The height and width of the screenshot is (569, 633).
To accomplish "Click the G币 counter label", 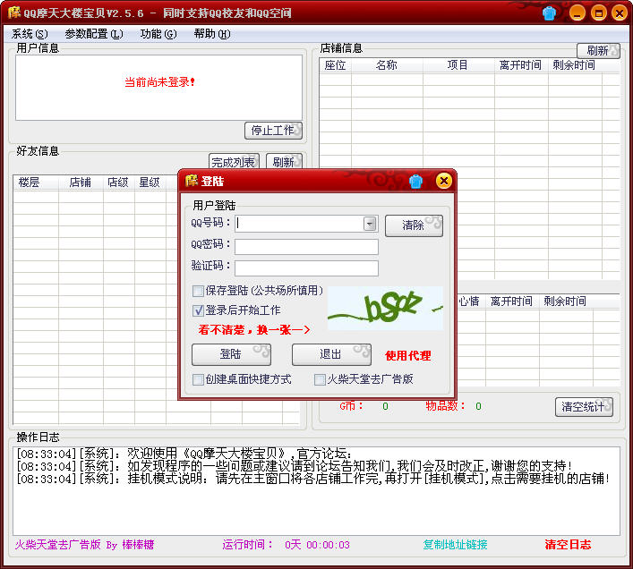I will coord(351,406).
